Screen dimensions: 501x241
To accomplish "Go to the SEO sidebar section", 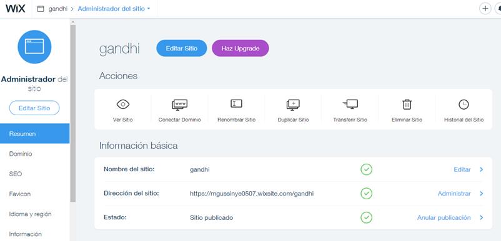I will [34, 174].
